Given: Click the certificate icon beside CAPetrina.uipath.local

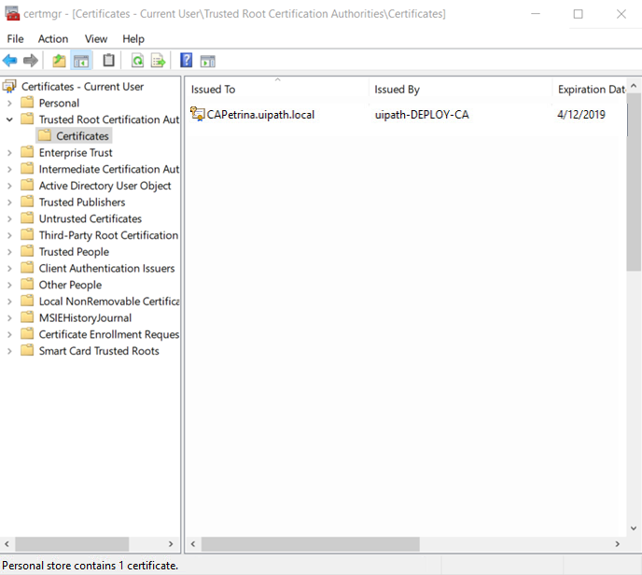Looking at the screenshot, I should 197,114.
